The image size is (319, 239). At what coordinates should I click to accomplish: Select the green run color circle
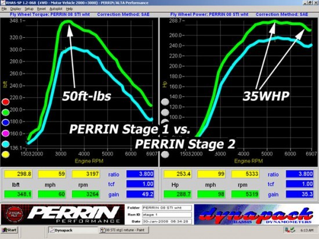[5, 113]
